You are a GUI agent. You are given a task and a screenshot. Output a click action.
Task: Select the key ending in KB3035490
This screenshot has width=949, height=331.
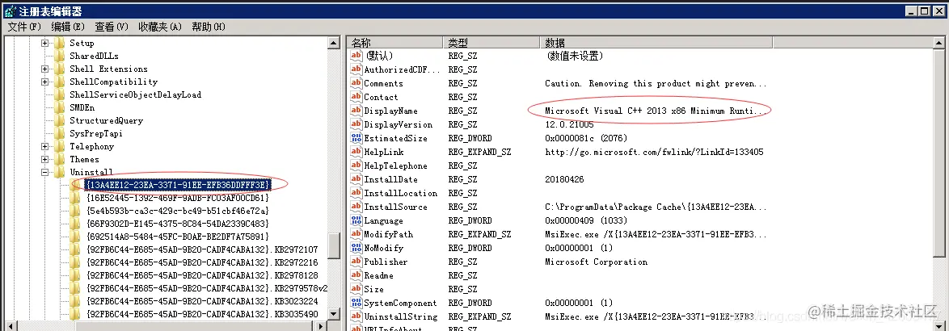point(202,314)
